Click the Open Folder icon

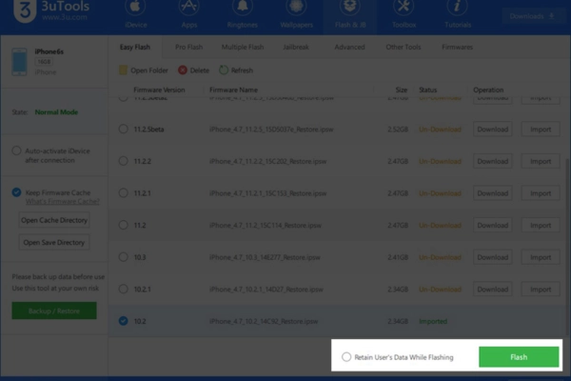tap(122, 70)
